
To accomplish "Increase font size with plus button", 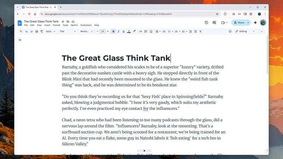I will 108,31.
